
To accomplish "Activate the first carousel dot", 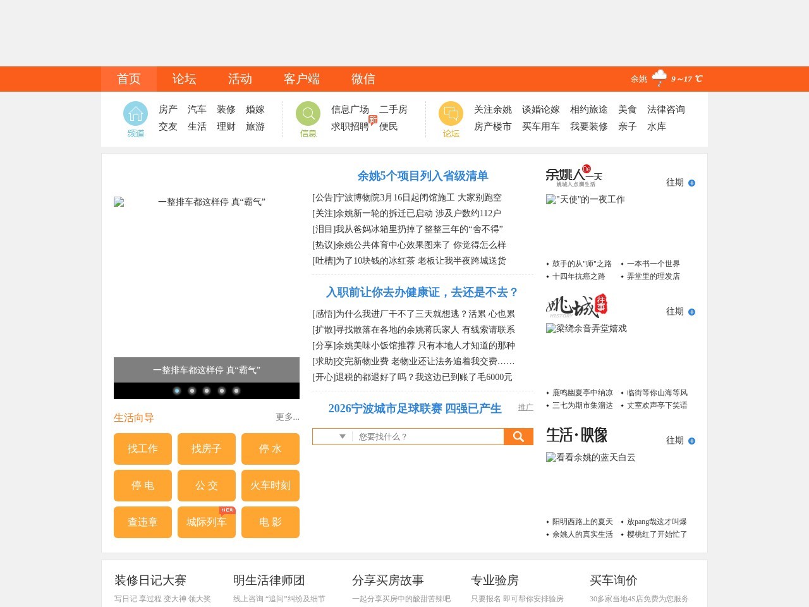I will pos(176,391).
